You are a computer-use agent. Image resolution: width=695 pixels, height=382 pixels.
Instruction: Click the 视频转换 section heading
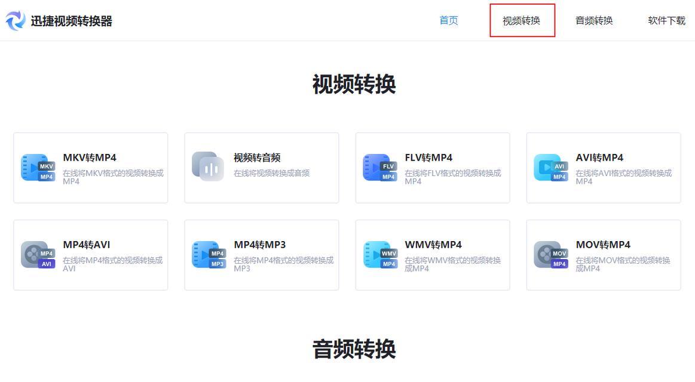click(354, 84)
